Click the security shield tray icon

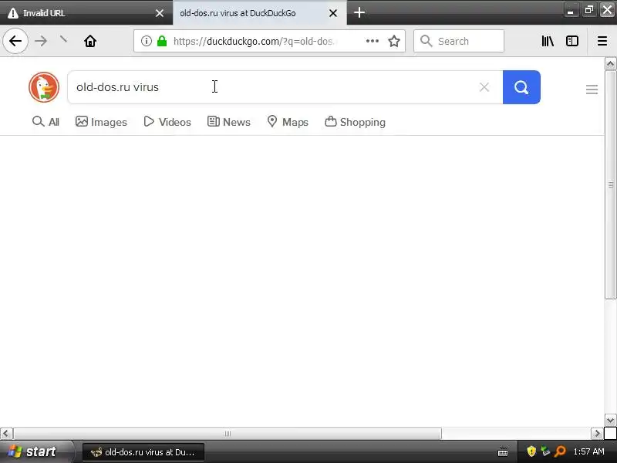[x=531, y=451]
